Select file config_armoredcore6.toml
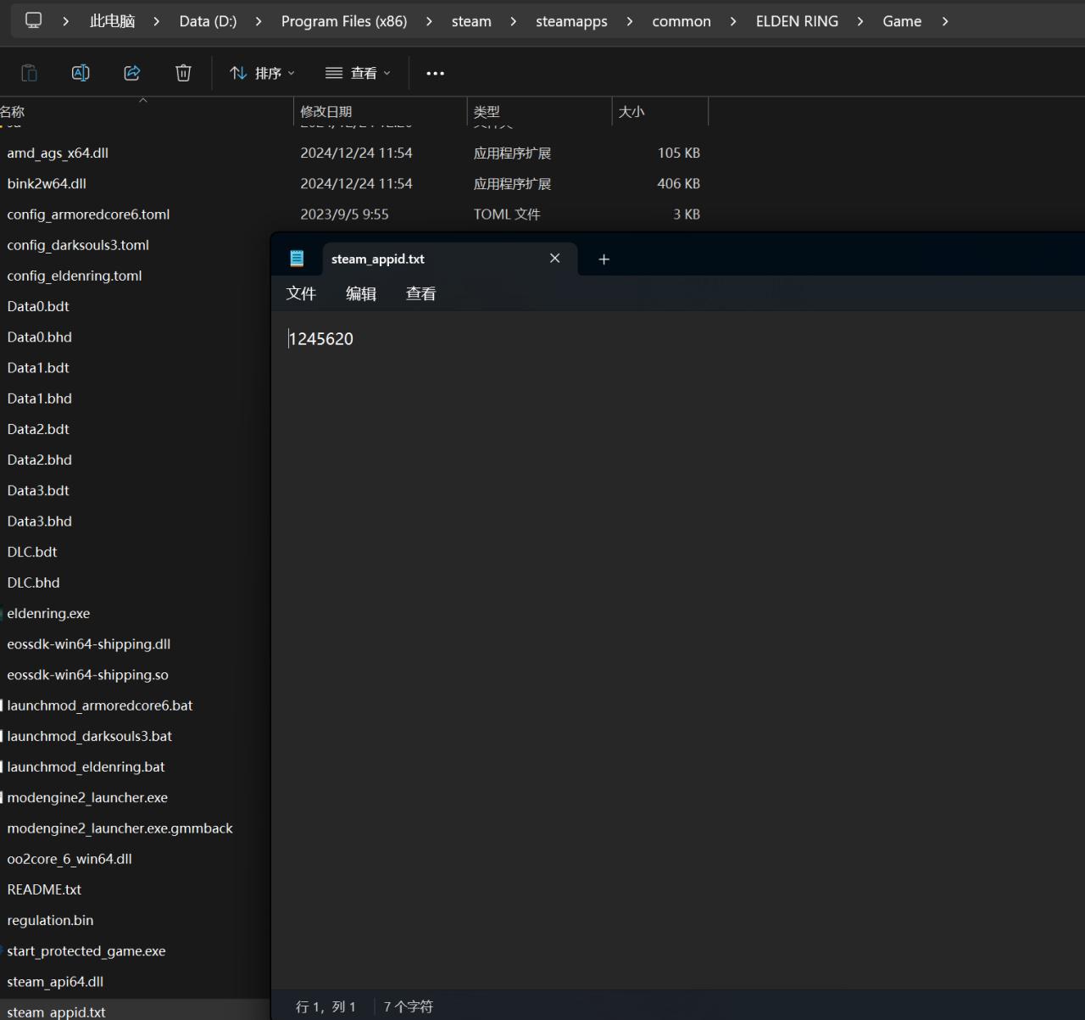1085x1020 pixels. pyautogui.click(x=88, y=215)
